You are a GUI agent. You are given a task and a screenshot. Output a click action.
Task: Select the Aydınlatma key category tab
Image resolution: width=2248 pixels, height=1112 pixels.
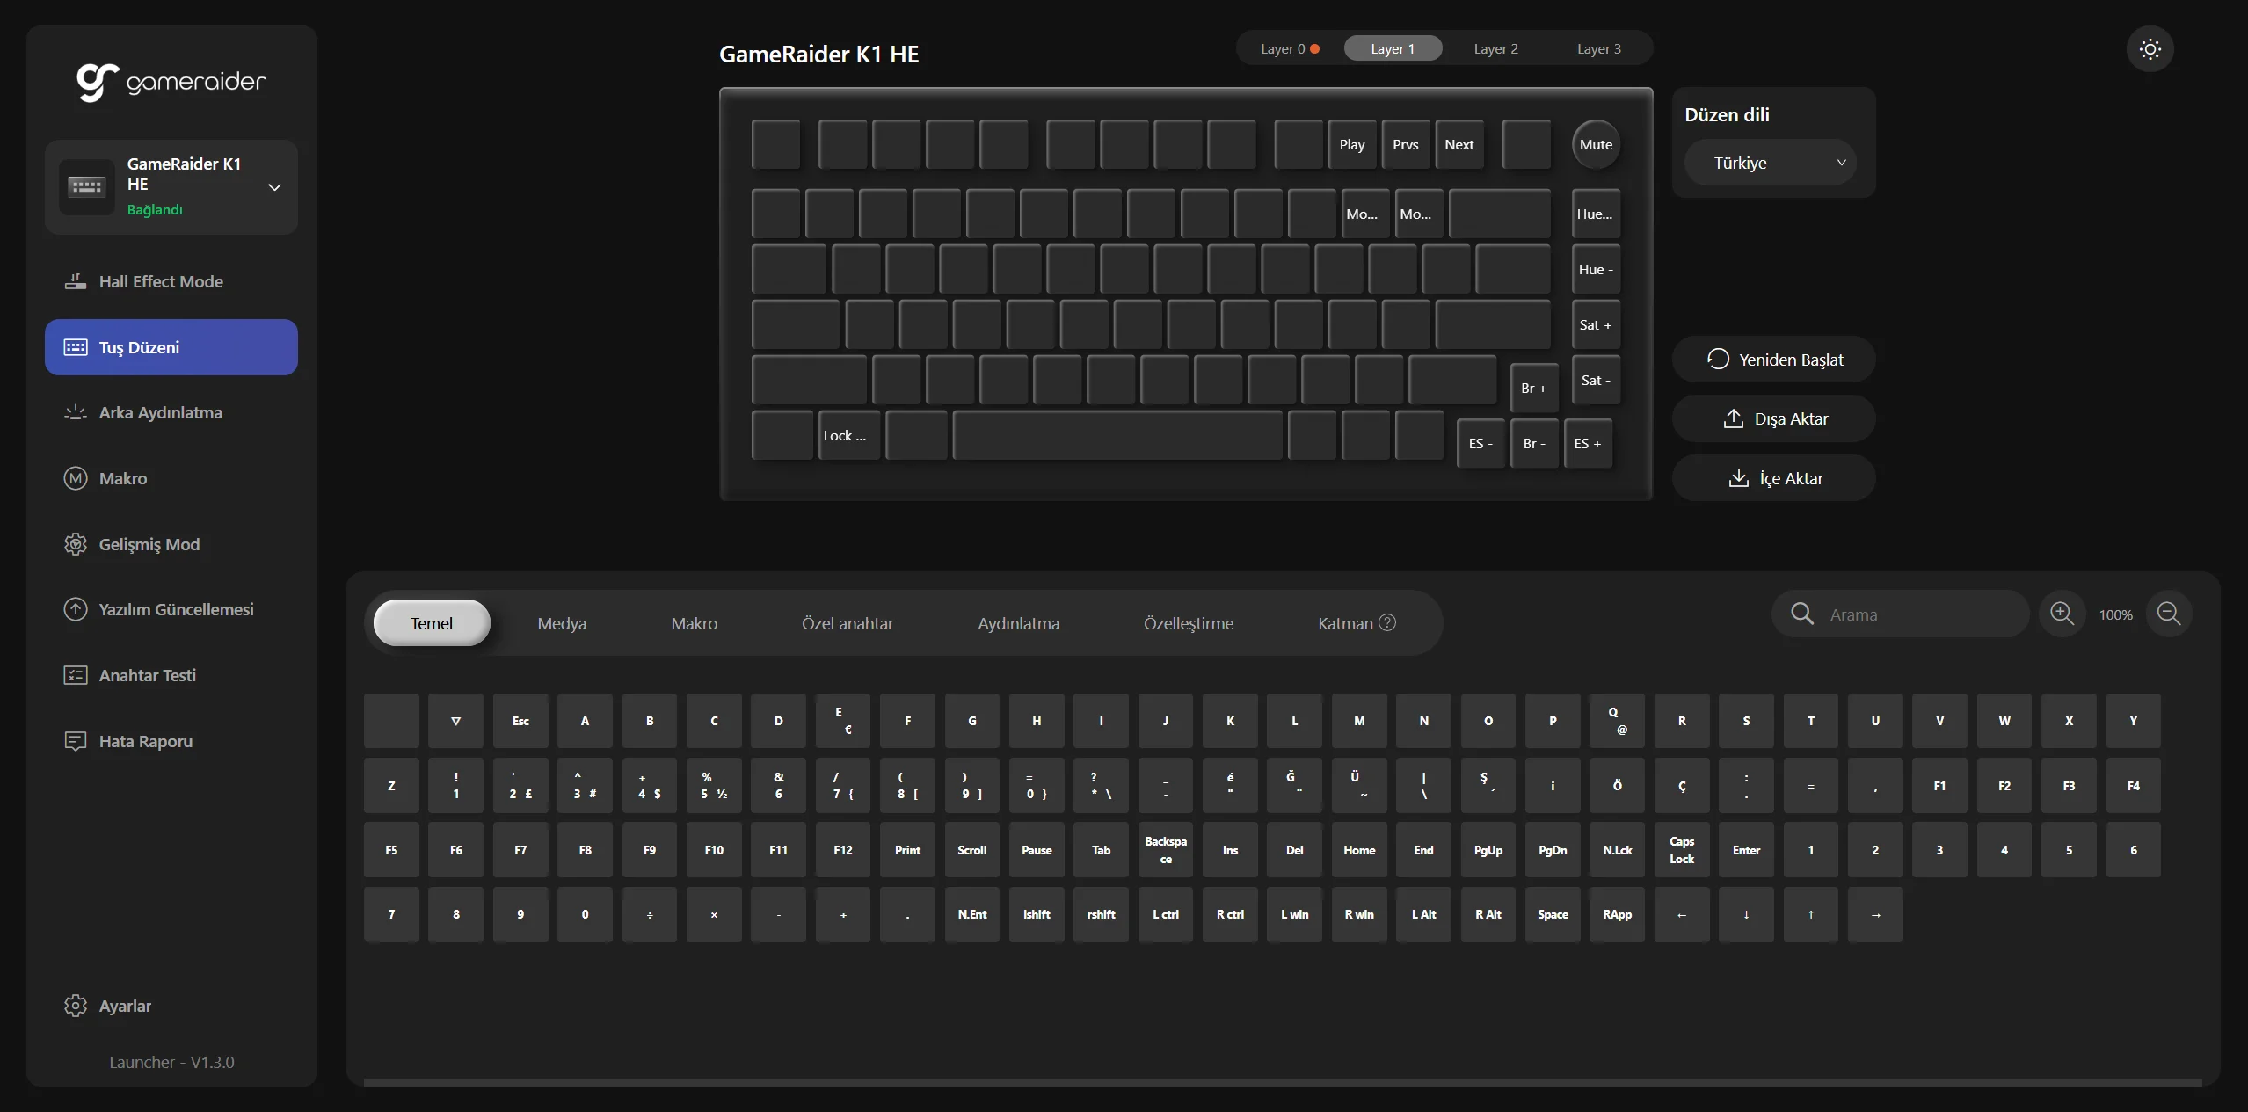pos(1018,623)
